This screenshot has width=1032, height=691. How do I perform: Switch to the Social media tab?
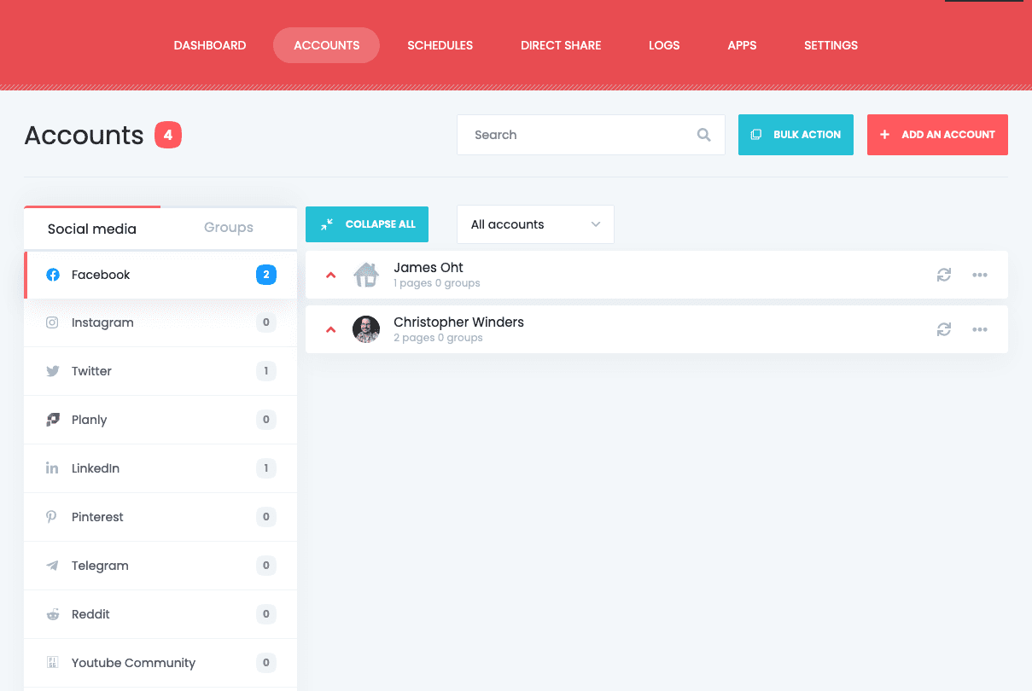coord(92,229)
